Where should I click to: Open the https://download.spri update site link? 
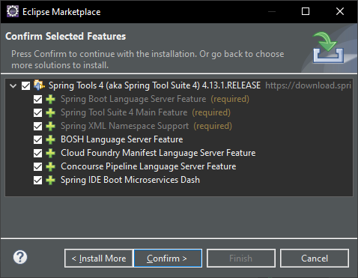(x=308, y=85)
